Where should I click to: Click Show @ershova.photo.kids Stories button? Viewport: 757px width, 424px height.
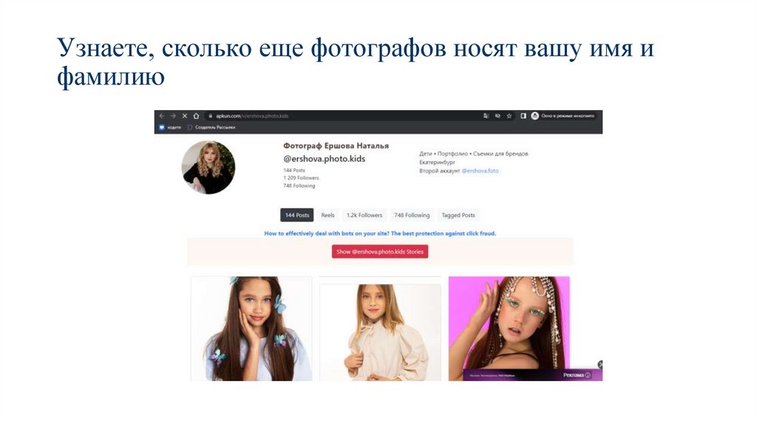380,252
